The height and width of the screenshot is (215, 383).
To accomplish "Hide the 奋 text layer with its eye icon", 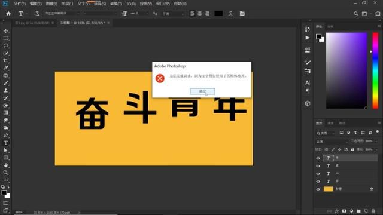I will (x=318, y=182).
